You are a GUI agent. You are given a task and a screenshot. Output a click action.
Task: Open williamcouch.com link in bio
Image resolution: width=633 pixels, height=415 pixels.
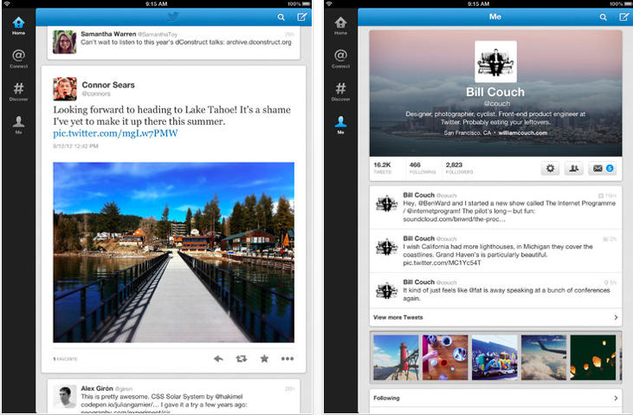pos(523,133)
